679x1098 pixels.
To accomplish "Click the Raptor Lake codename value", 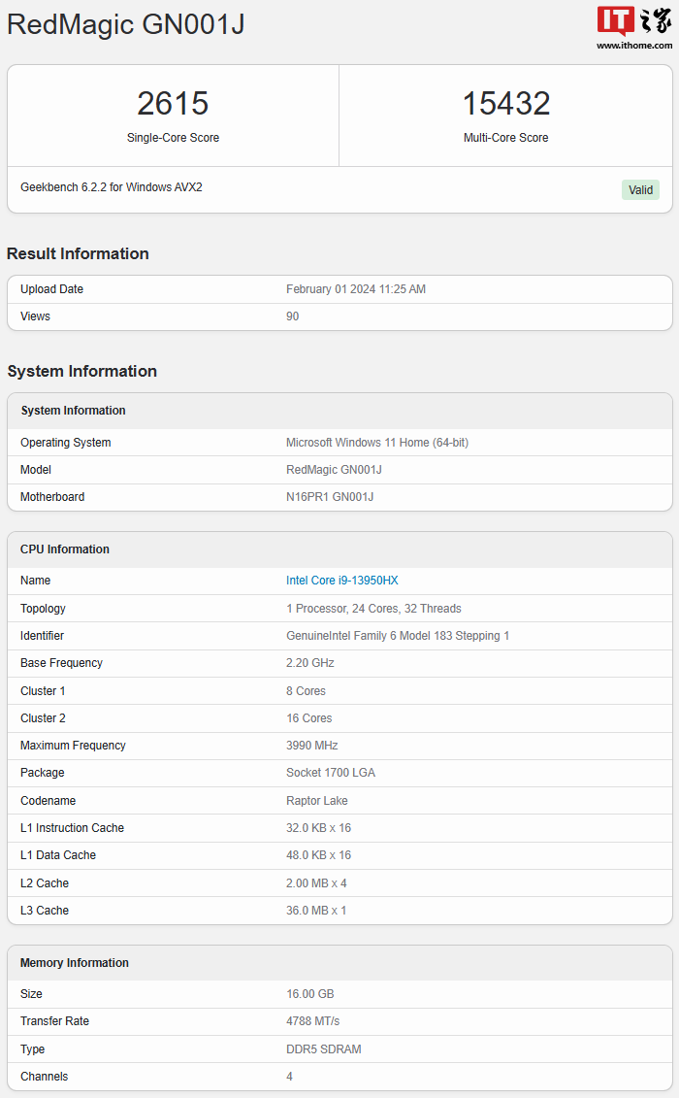I will 316,801.
